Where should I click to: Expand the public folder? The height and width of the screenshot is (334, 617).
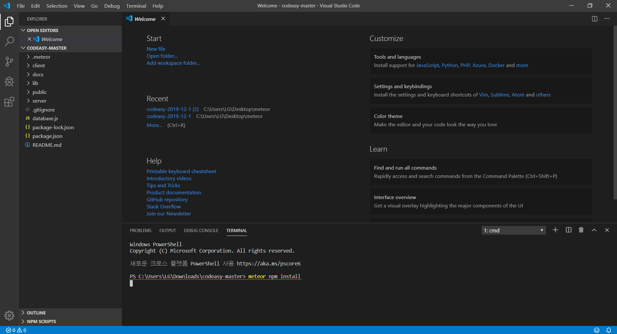click(x=70, y=92)
